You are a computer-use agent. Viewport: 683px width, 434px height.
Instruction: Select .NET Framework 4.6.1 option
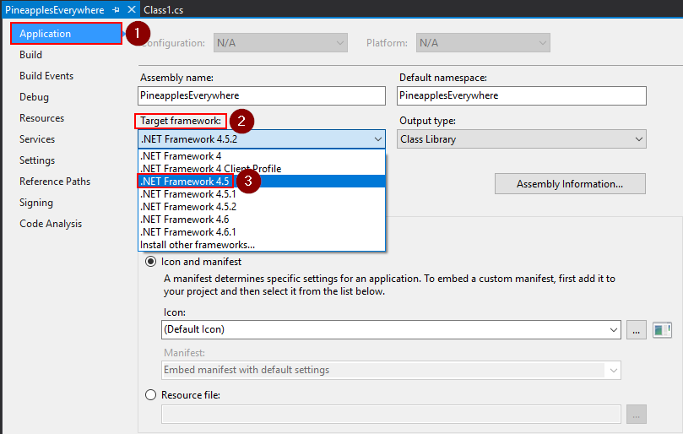pyautogui.click(x=188, y=231)
